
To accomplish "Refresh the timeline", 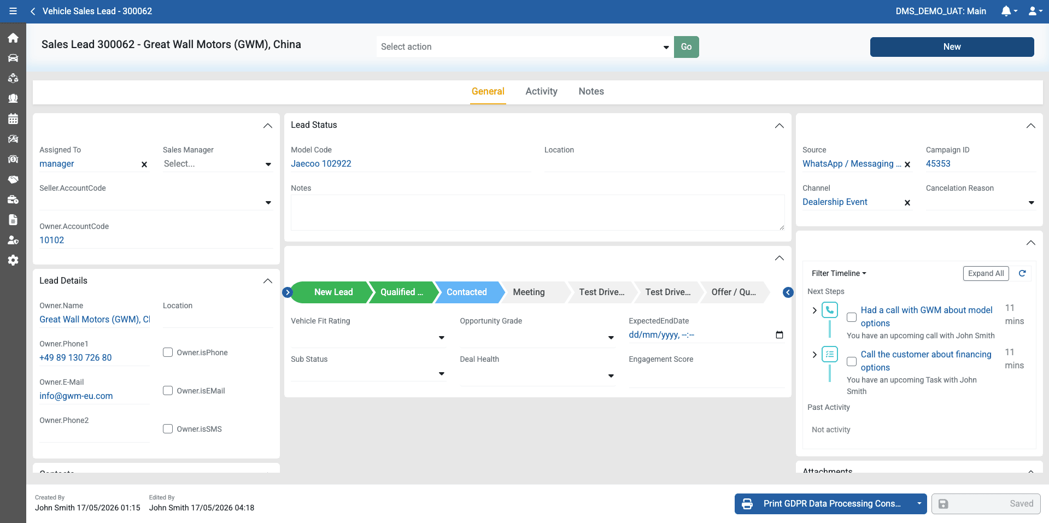I will [1022, 273].
